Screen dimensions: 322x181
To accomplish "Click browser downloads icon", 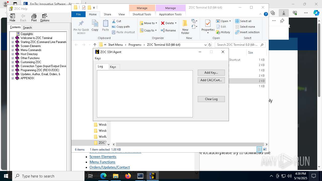I will [x=284, y=13].
